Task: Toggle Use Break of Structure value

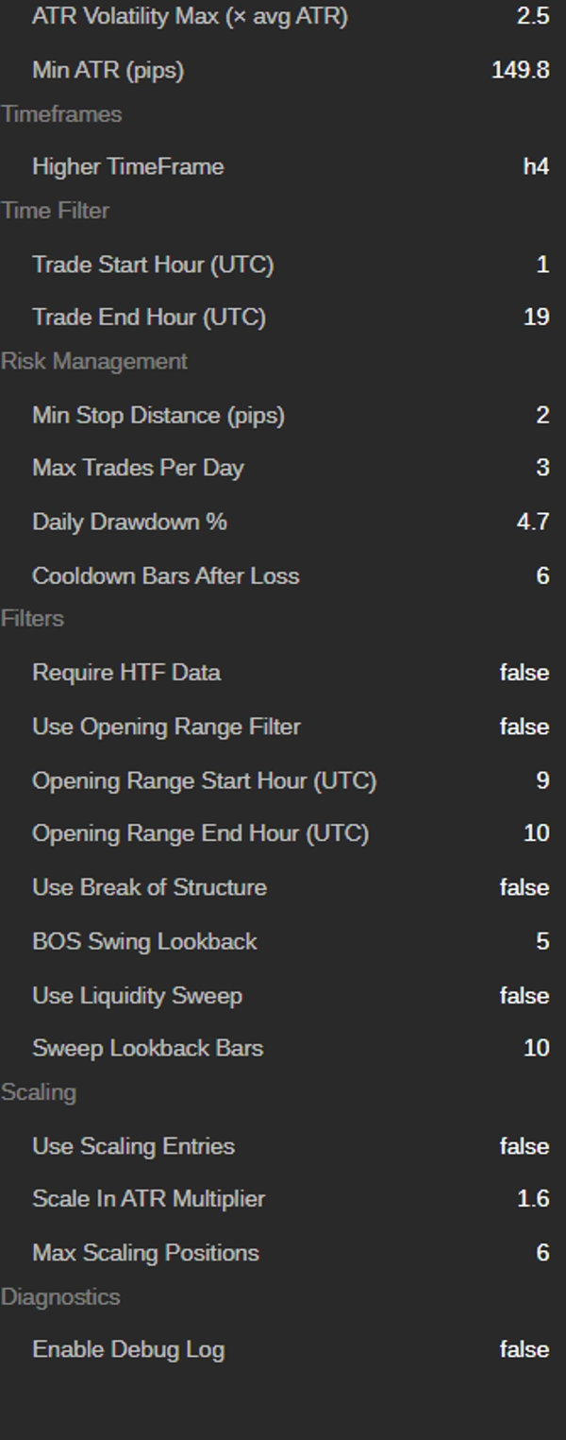Action: pos(524,887)
